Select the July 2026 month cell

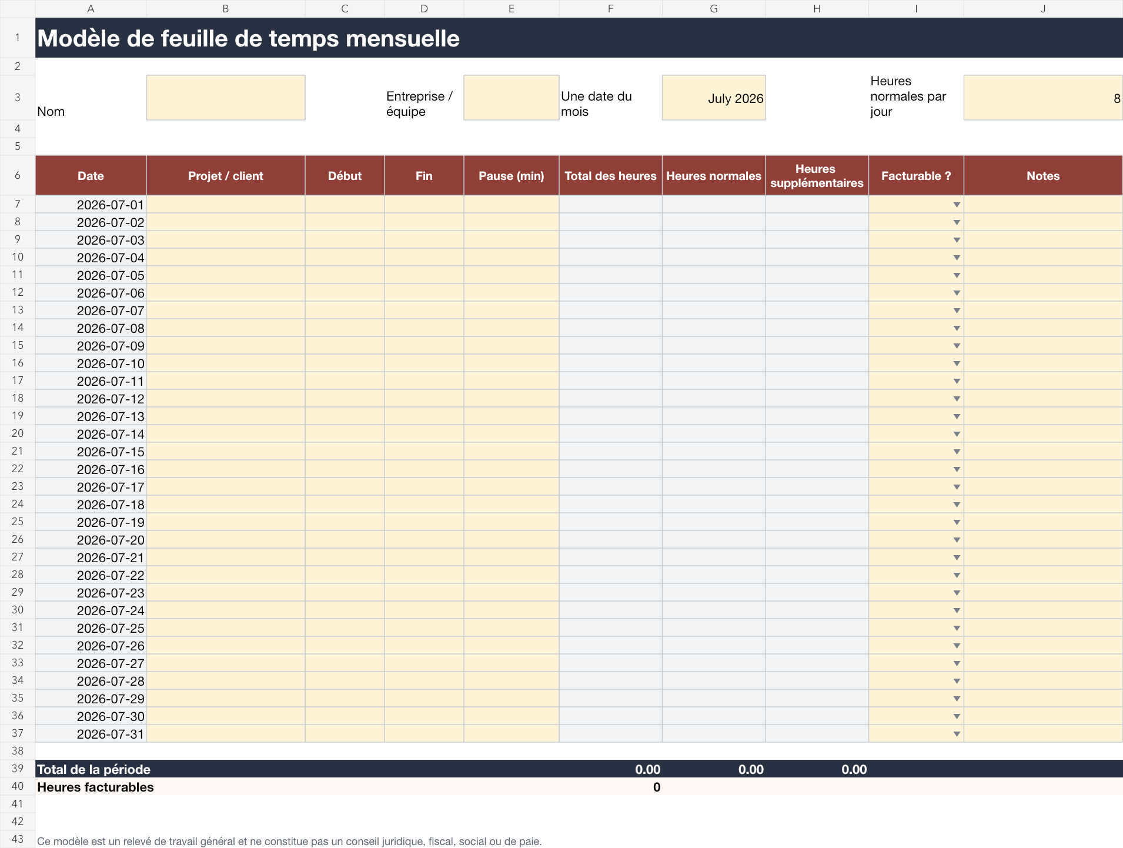click(x=714, y=98)
